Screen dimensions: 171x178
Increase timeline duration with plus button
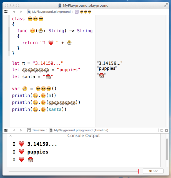tap(161, 171)
